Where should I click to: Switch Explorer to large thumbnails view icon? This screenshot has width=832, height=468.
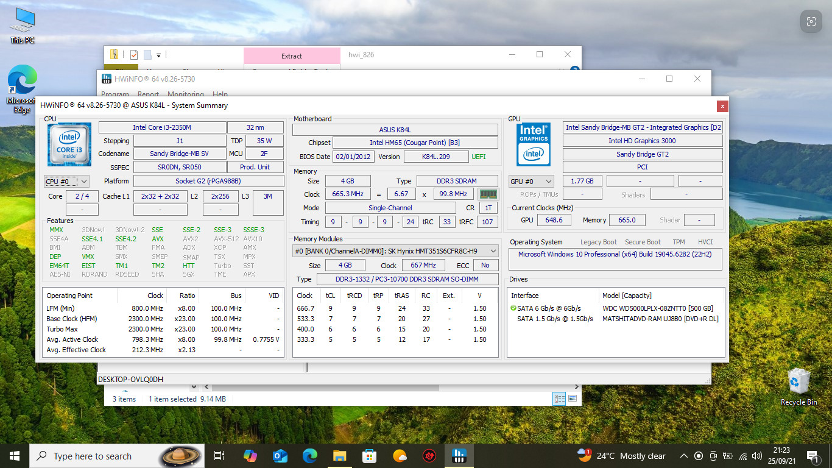572,399
